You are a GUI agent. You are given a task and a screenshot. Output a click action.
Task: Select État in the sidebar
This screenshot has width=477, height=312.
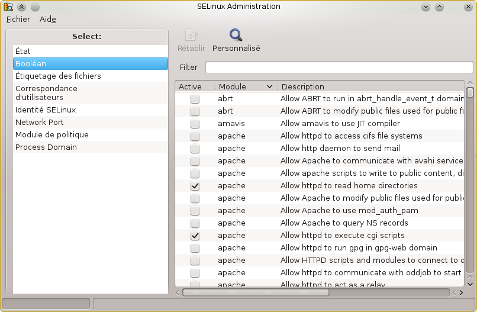91,51
